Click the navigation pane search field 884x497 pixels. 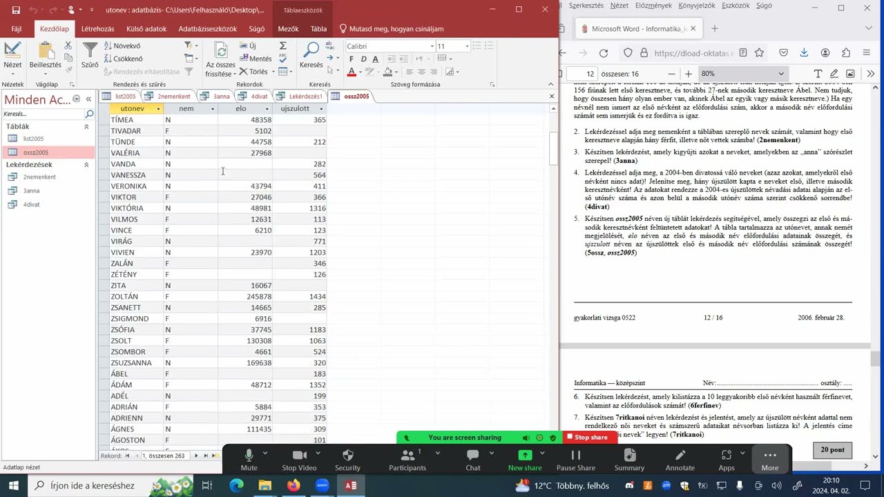click(x=43, y=114)
